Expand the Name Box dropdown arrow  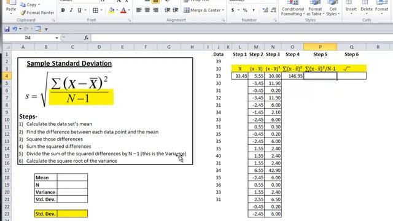pos(56,38)
